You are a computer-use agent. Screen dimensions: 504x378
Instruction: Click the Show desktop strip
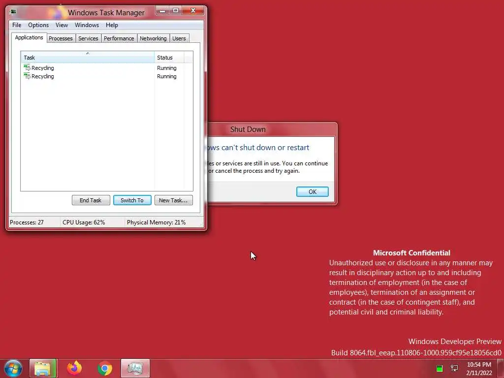(500, 368)
